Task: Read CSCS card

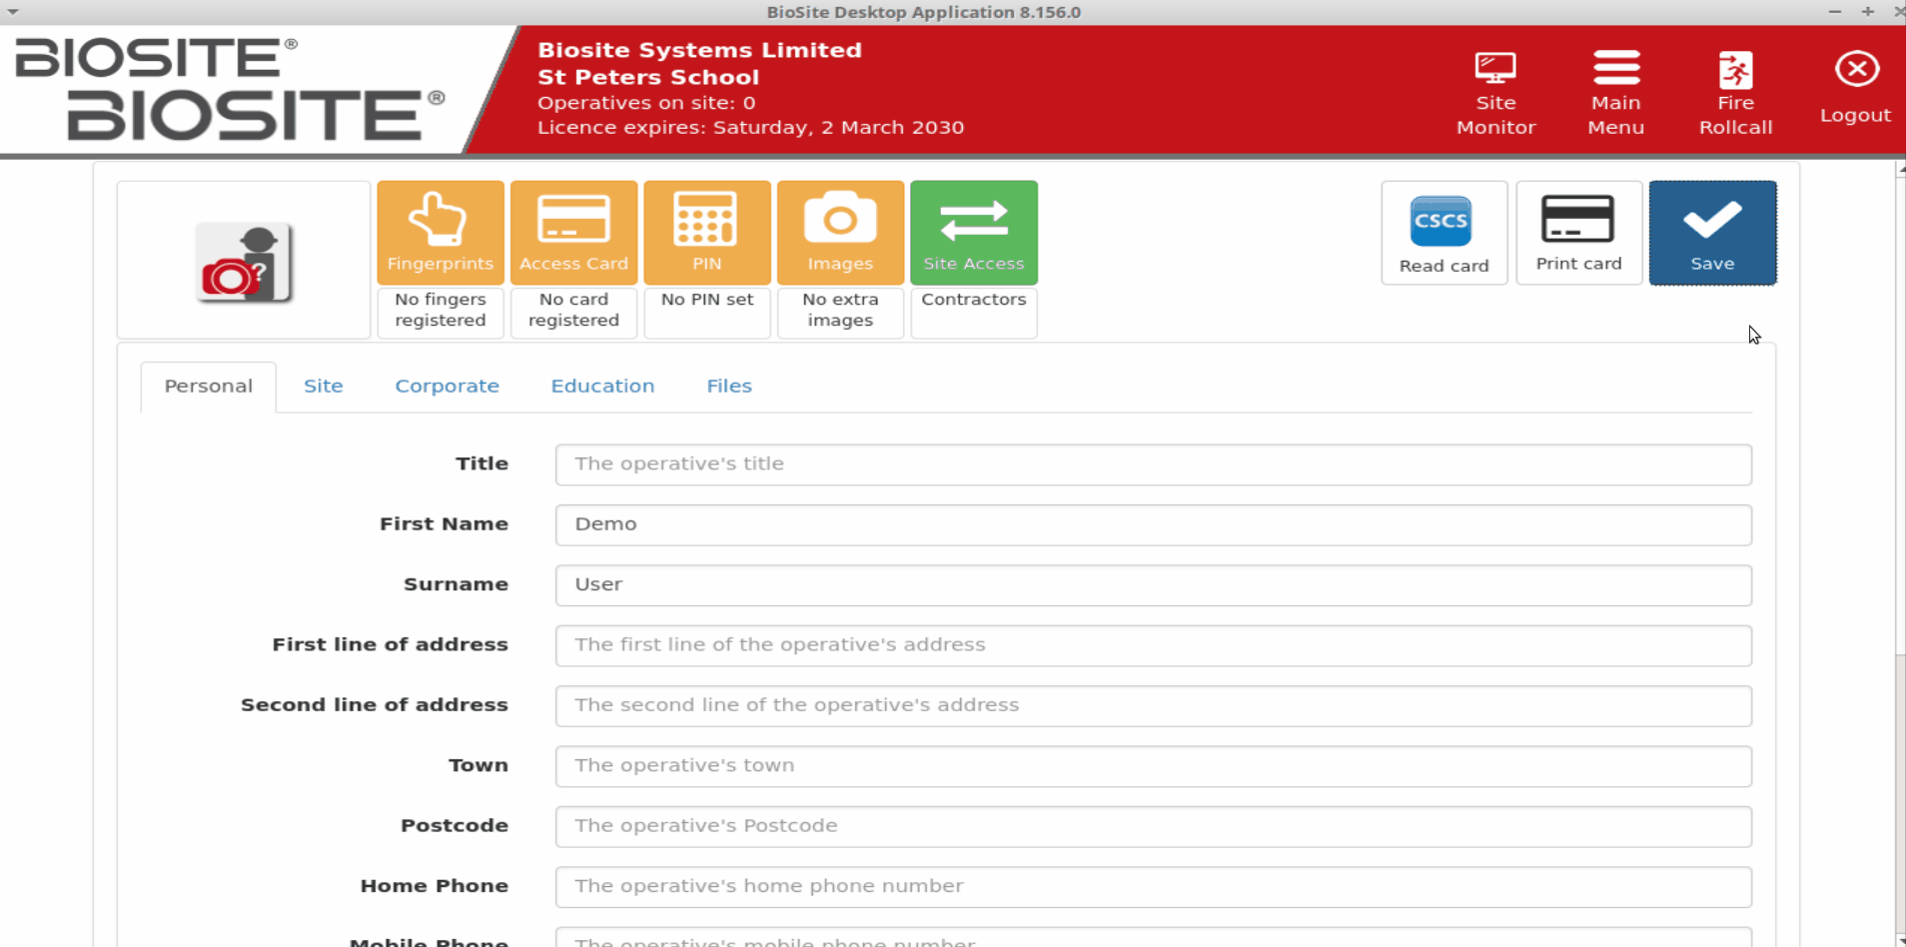Action: pos(1444,233)
